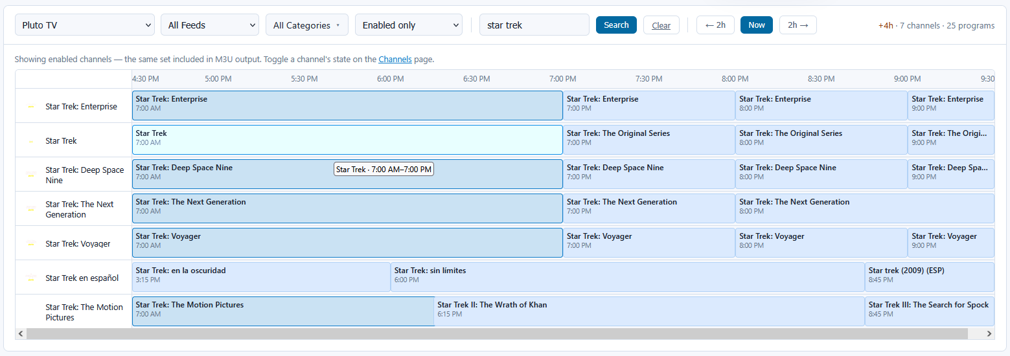Jump to the current time with Now
1010x356 pixels.
[757, 25]
